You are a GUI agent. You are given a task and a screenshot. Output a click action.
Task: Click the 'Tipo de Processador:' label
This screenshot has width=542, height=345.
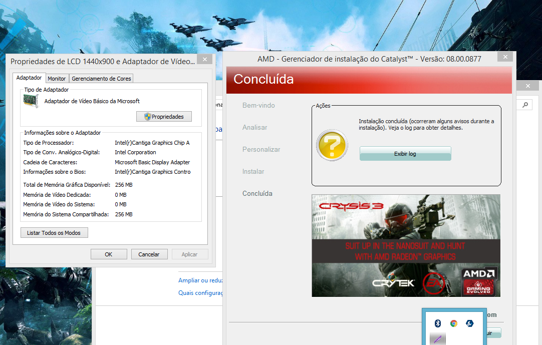coord(49,143)
